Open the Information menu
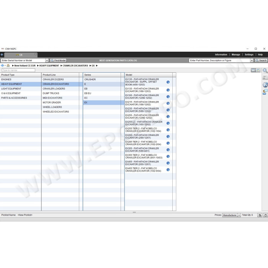 [x=221, y=55]
